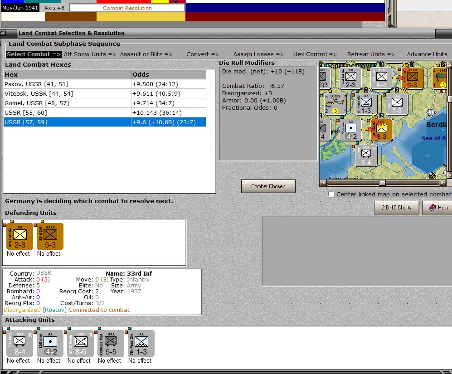
Task: Click the Axis #8 impulse label
Action: [54, 8]
